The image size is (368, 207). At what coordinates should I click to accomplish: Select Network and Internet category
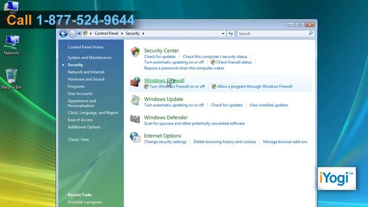(86, 72)
